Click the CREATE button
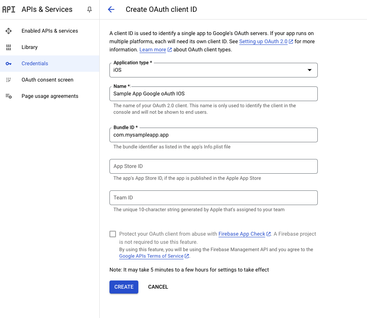367x318 pixels. coord(124,287)
